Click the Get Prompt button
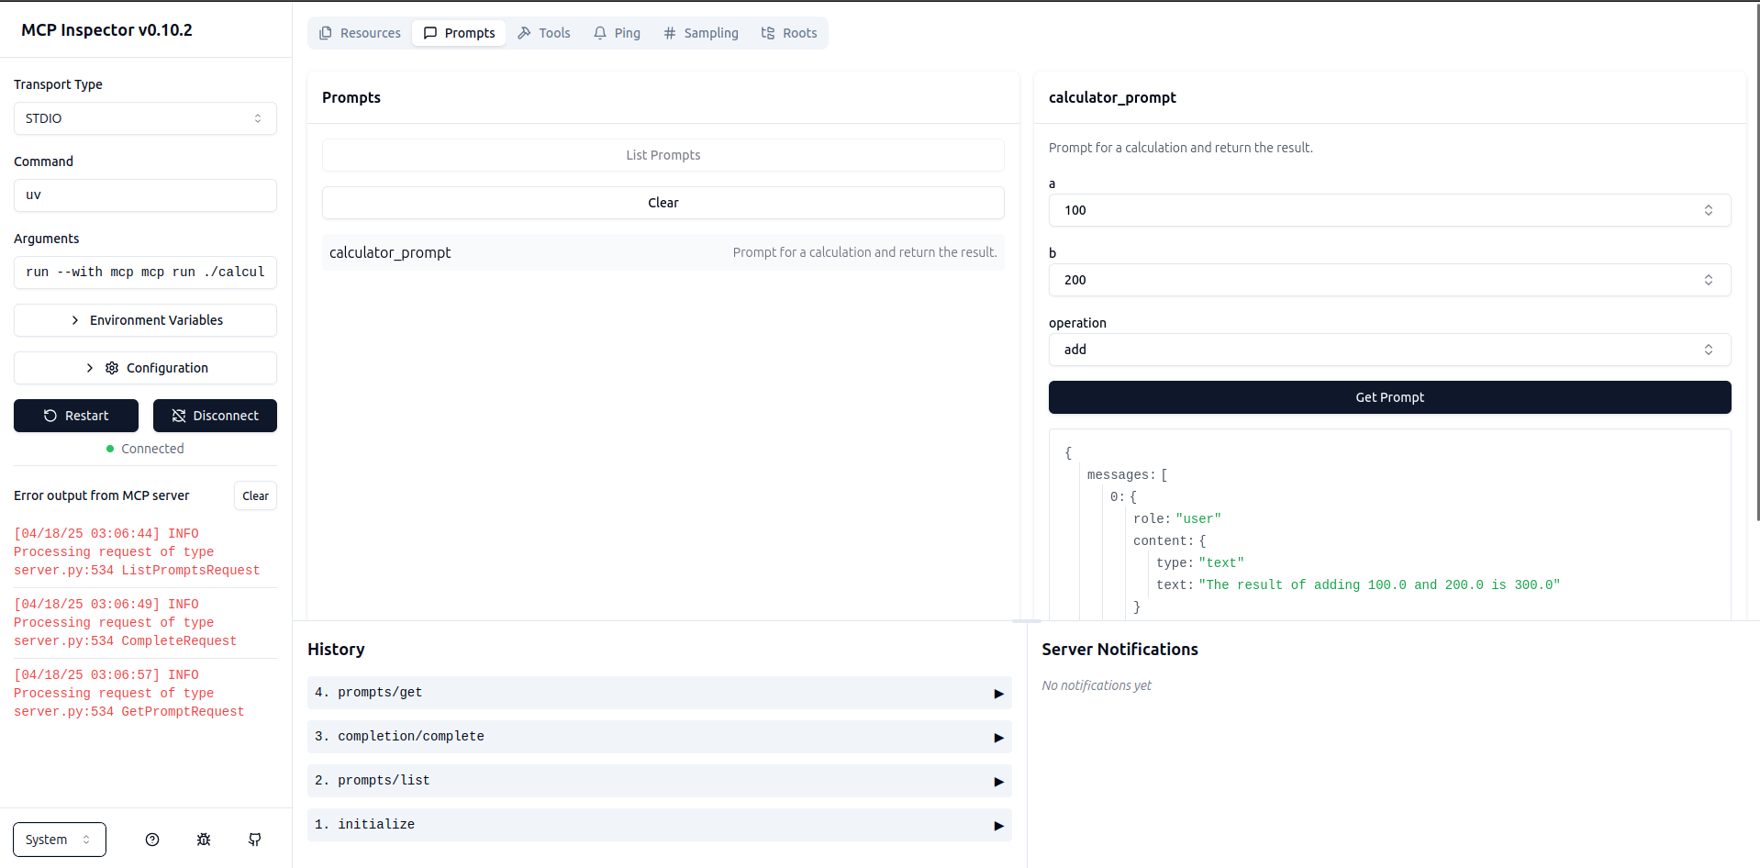The width and height of the screenshot is (1760, 868). coord(1389,396)
